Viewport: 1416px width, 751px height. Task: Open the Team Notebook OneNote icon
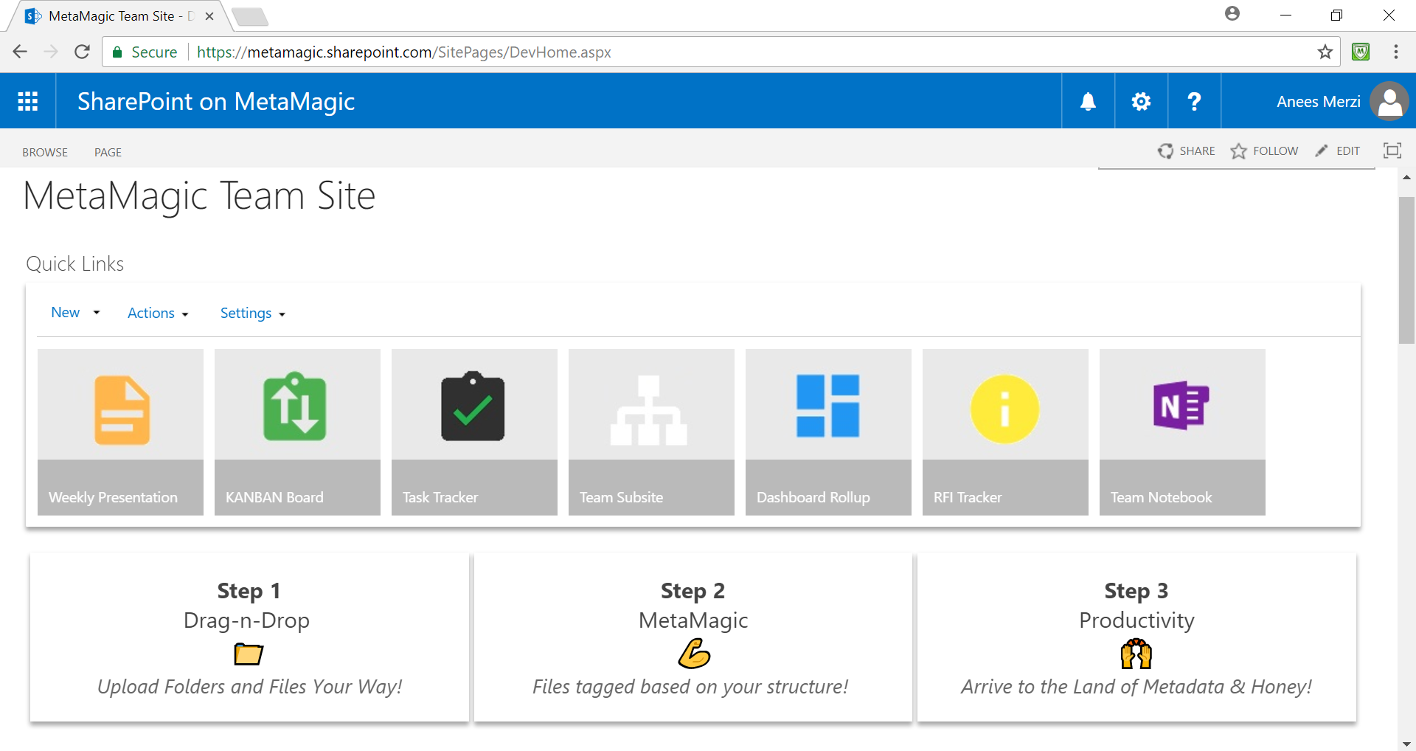tap(1181, 405)
